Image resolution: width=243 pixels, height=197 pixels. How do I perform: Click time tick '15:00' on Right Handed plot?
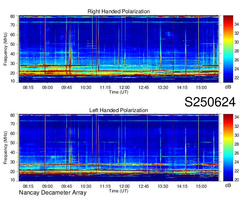[x=201, y=87]
